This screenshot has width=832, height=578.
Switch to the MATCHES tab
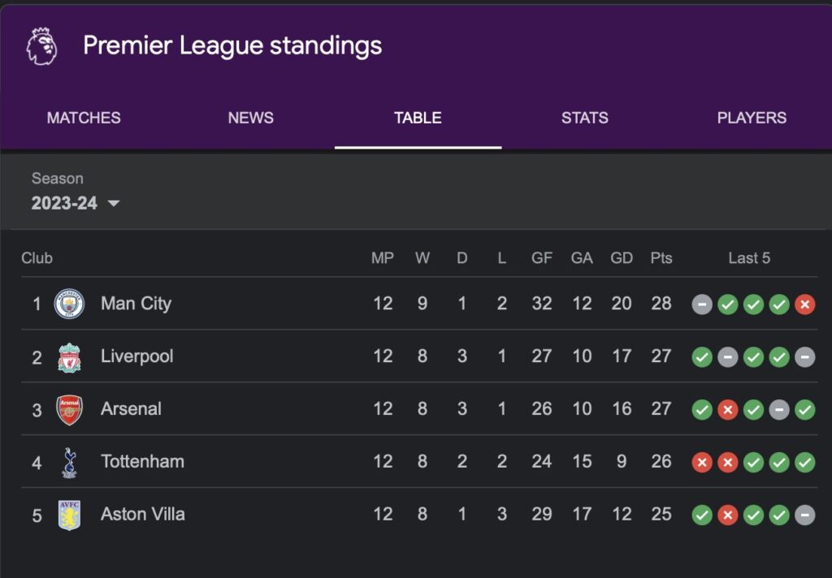point(84,118)
